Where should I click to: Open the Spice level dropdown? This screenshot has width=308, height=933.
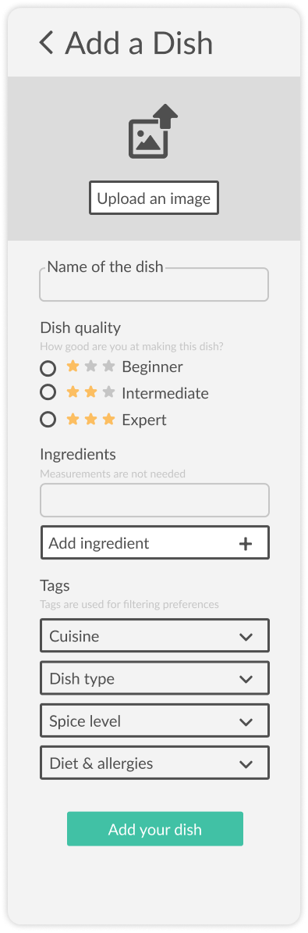pyautogui.click(x=154, y=720)
